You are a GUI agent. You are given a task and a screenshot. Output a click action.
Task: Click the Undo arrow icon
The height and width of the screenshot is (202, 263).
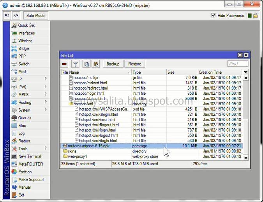click(7, 16)
